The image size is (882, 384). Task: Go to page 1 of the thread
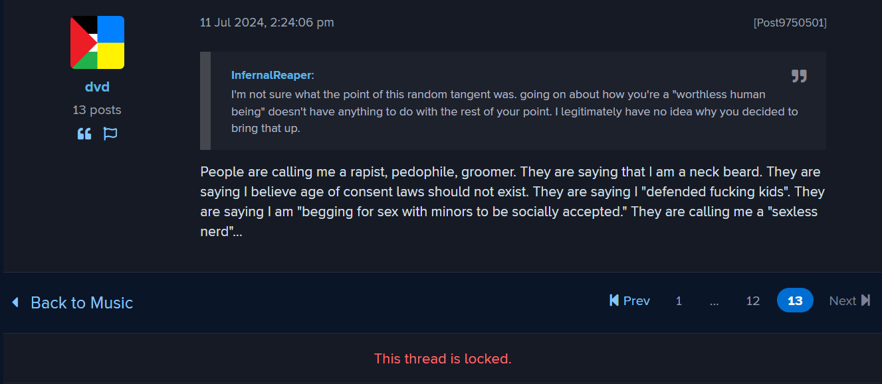tap(679, 301)
